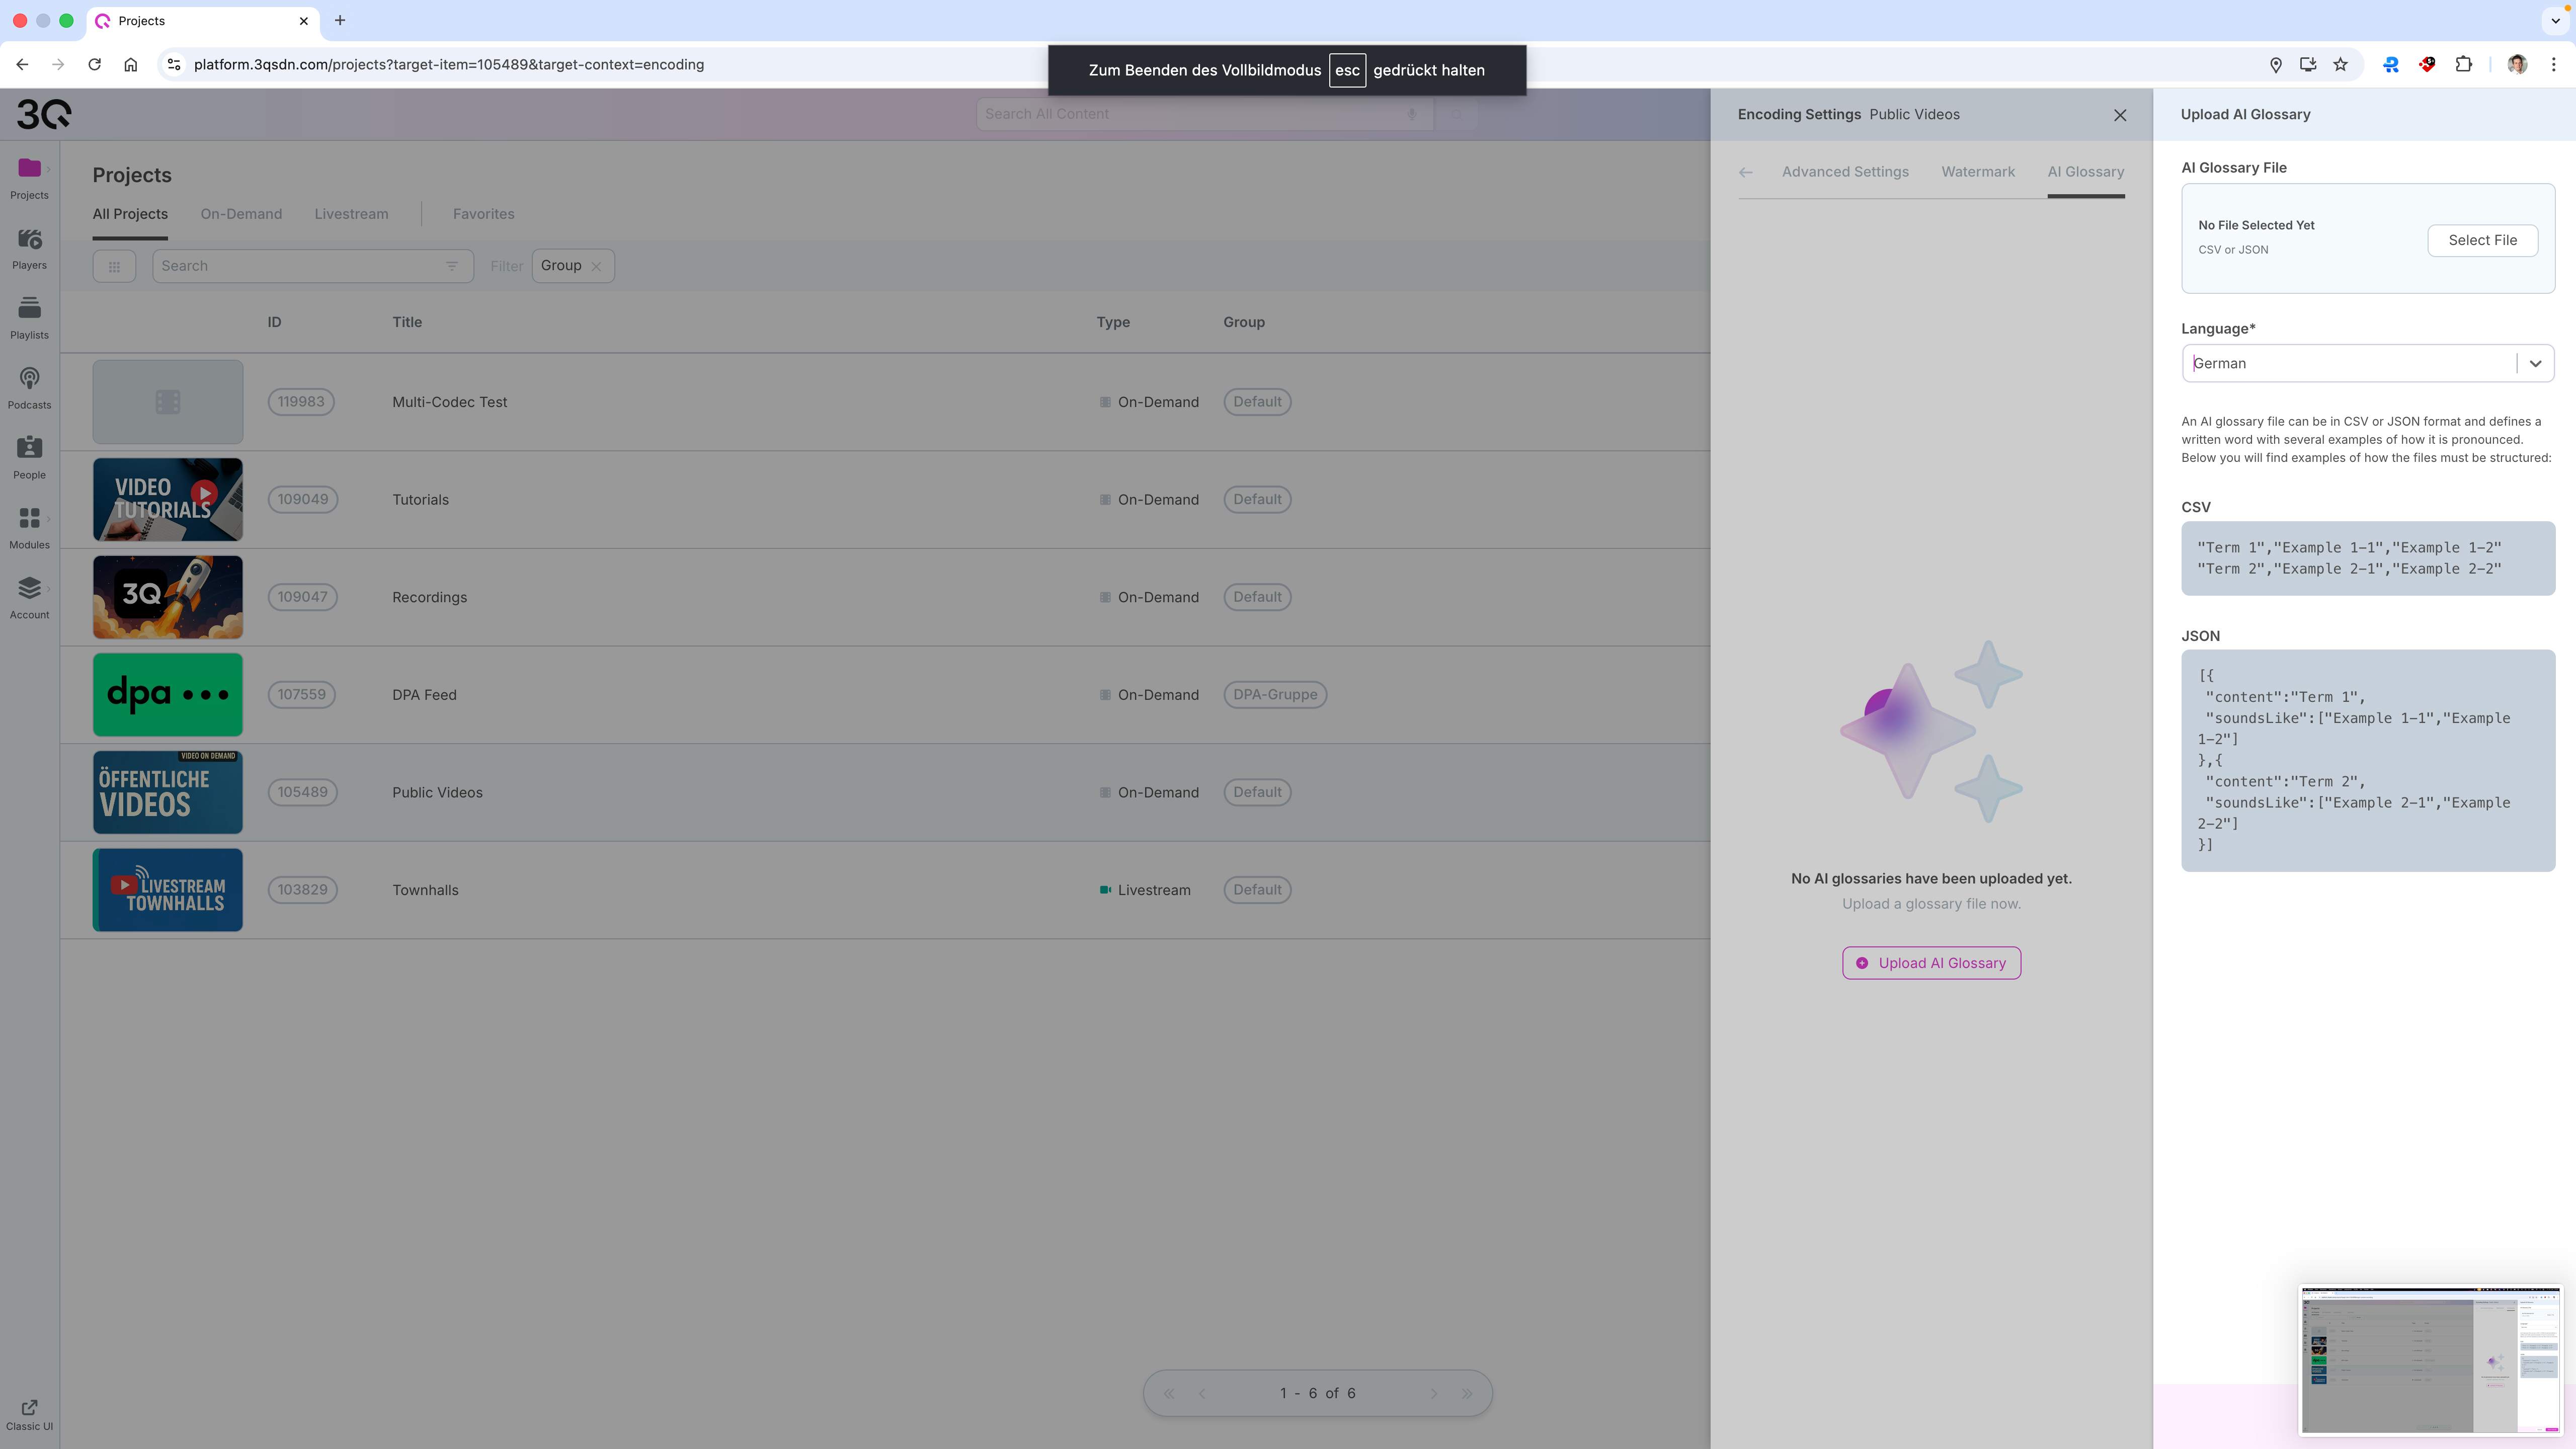
Task: Select the Livestream projects tab
Action: 351,214
